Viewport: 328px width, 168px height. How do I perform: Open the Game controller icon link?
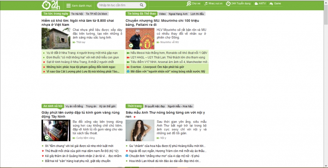(x=271, y=4)
